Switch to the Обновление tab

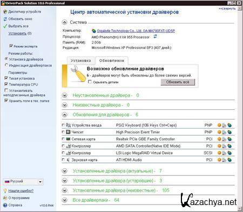tap(112, 61)
